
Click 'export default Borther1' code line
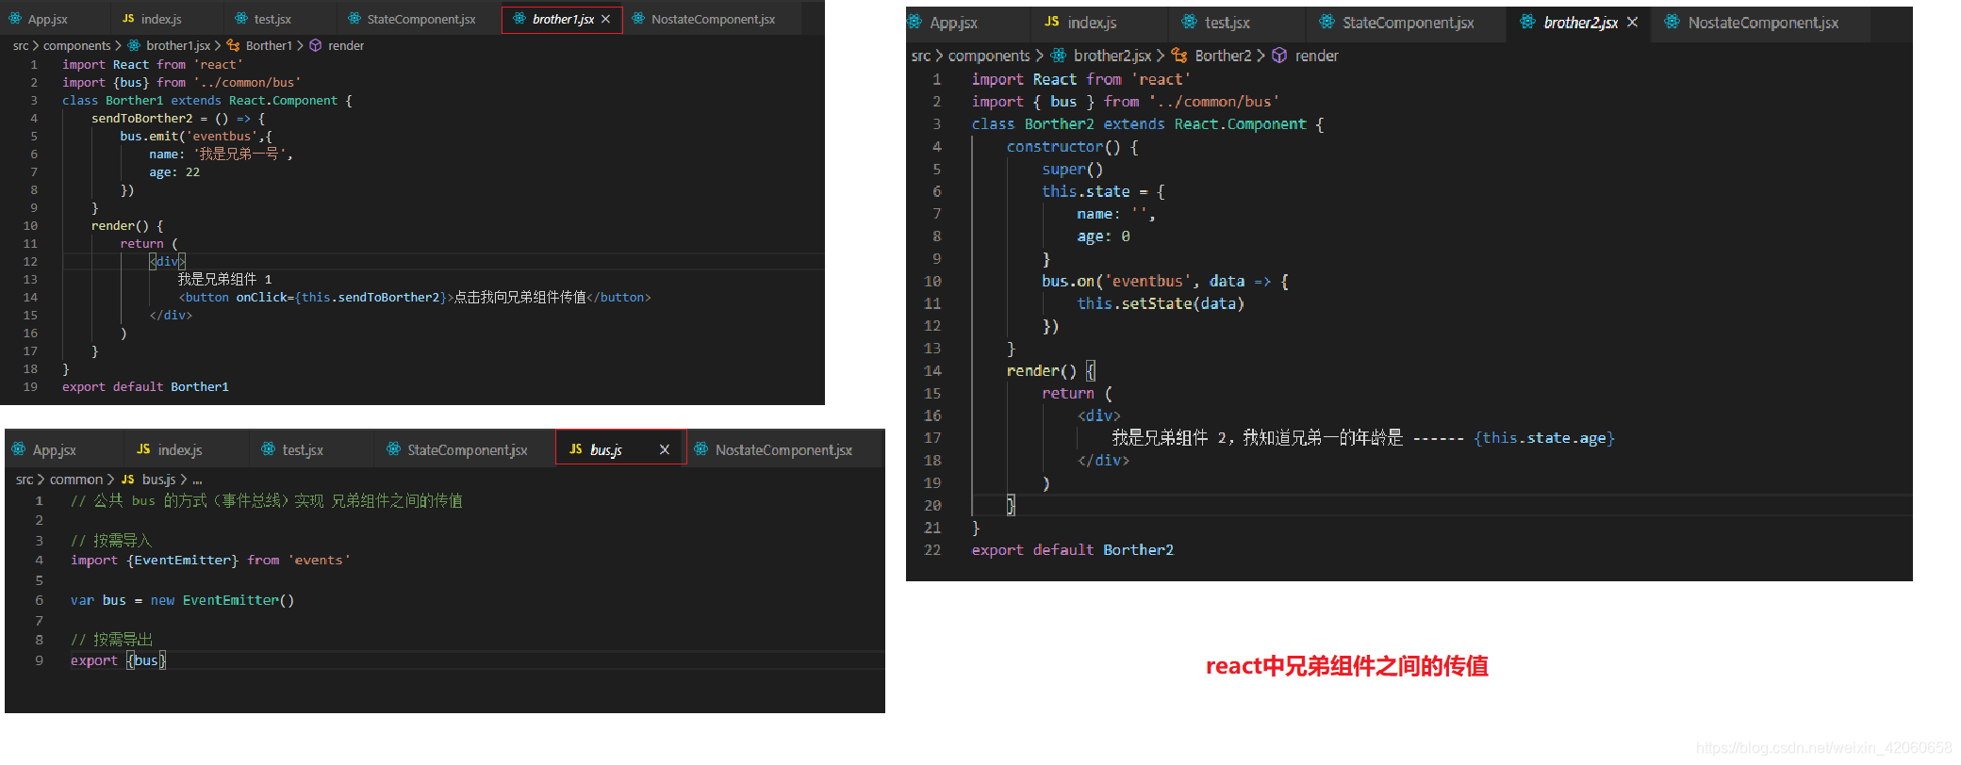(x=145, y=386)
